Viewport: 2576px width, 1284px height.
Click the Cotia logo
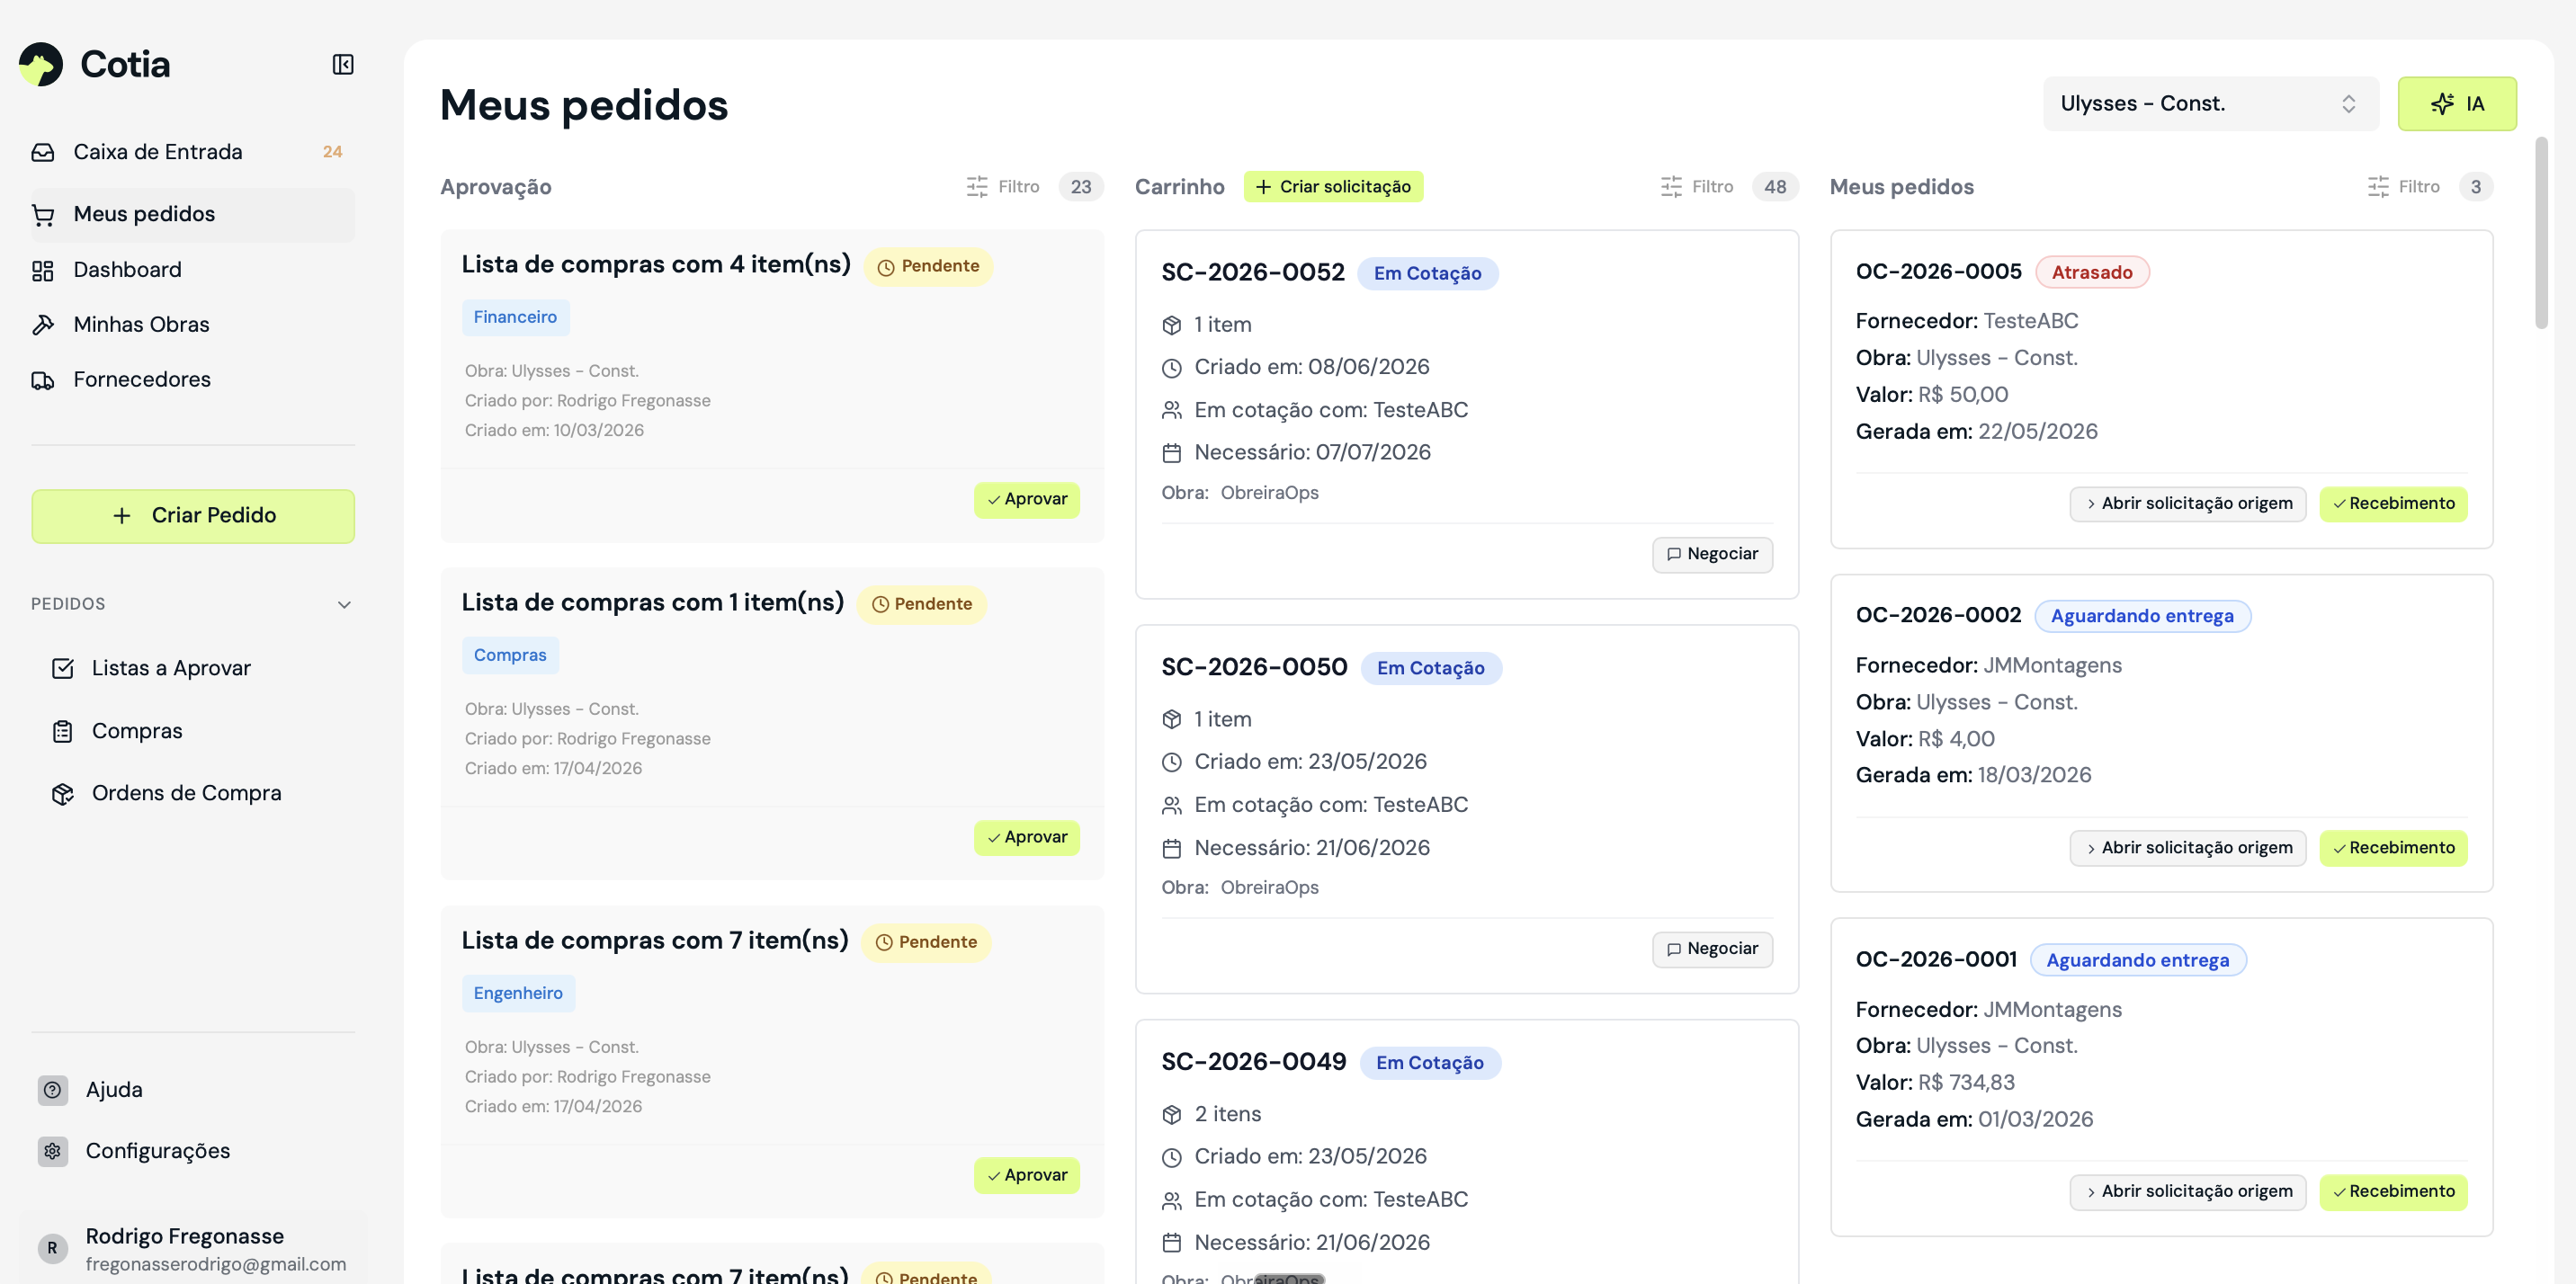coord(95,64)
